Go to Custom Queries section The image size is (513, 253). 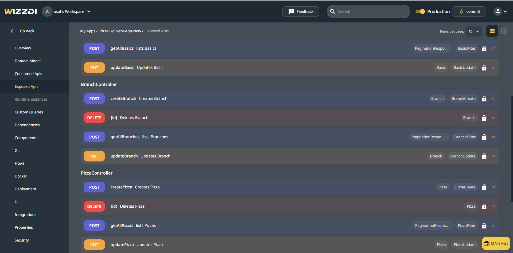pos(29,112)
